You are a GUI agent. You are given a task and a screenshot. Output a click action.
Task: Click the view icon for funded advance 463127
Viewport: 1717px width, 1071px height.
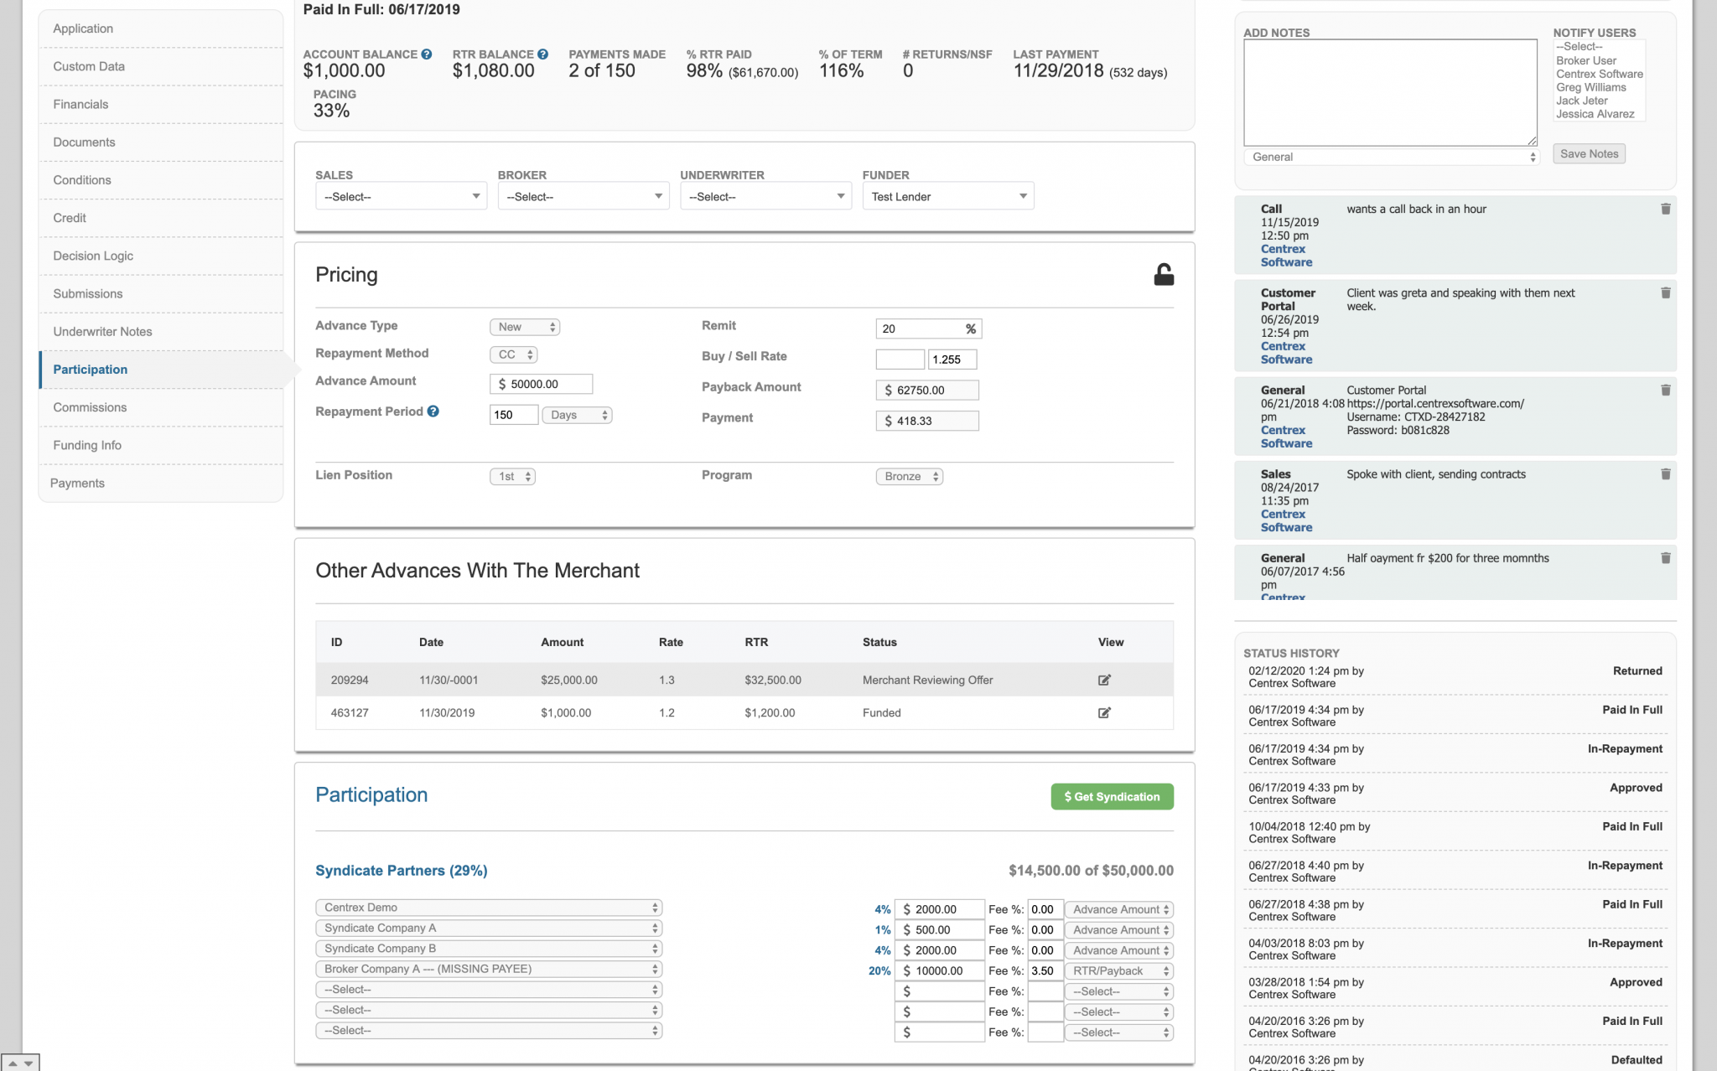[1104, 712]
